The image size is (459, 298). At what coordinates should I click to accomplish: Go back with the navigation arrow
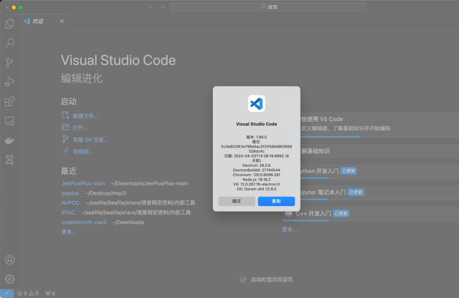(x=151, y=7)
